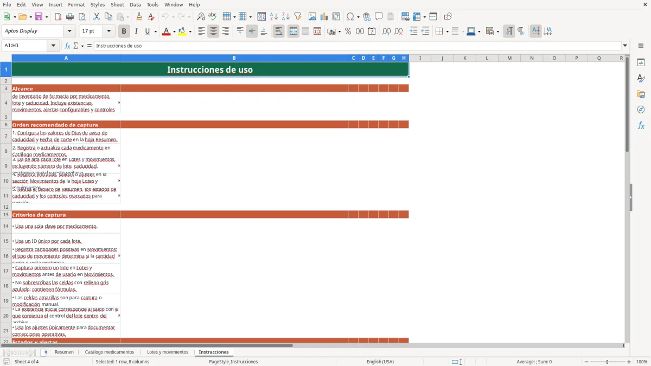Click the Export as PDF icon
Screen dimensions: 651x366
point(58,17)
